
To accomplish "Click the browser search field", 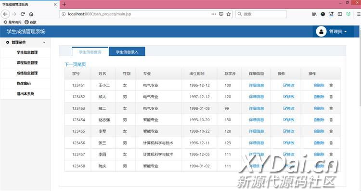I will click(260, 14).
